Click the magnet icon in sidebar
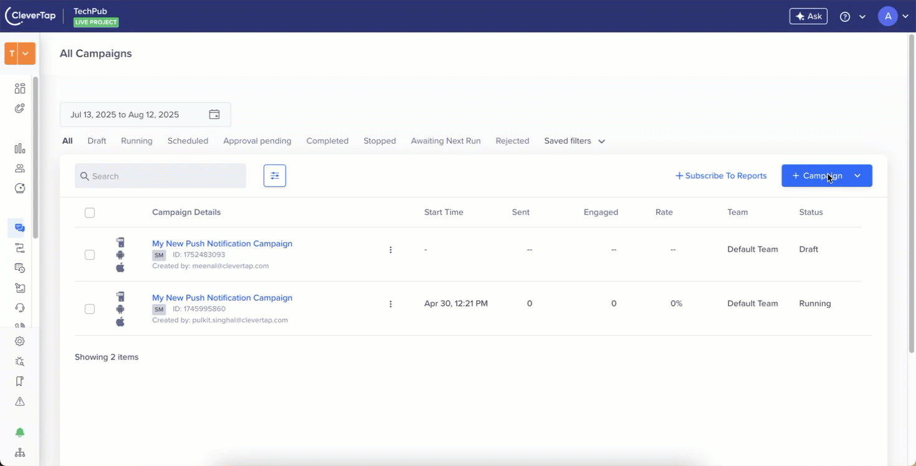The image size is (916, 466). pyautogui.click(x=20, y=108)
